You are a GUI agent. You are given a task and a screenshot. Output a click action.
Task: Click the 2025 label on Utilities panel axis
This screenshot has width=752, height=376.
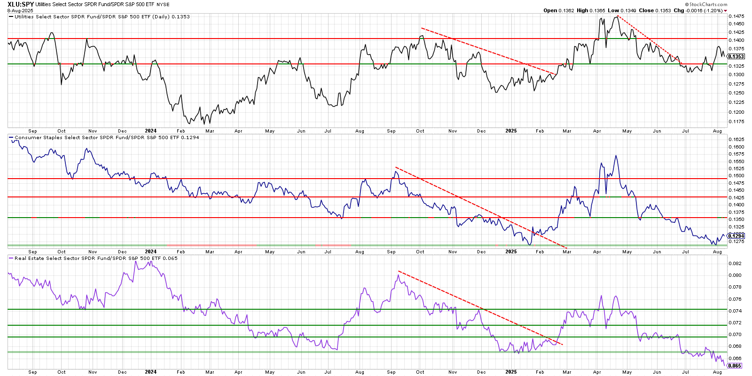pos(511,131)
